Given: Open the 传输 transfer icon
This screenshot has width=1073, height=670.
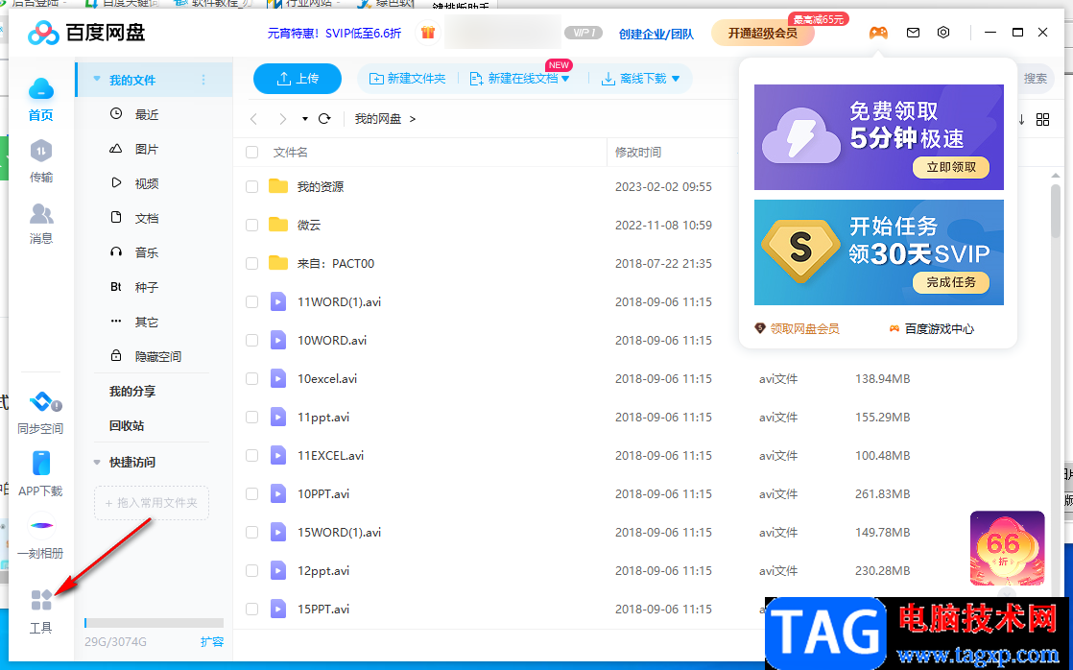Looking at the screenshot, I should (41, 152).
